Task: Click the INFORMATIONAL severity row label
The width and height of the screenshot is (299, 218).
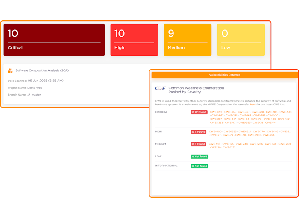Action: (166, 166)
